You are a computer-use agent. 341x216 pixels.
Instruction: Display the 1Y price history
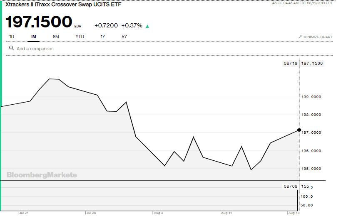point(103,37)
